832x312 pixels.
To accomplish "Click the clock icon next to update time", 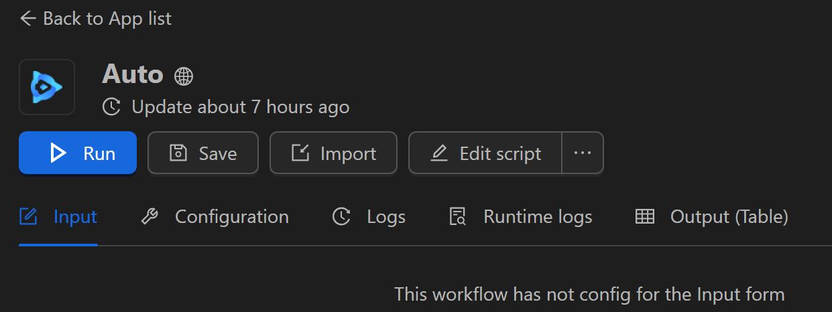I will [x=111, y=106].
